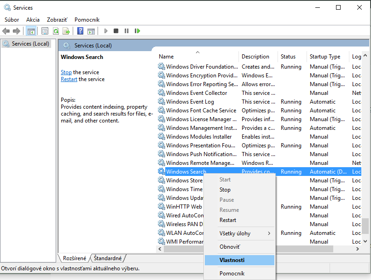Open the Akcia menu
Screen dimensions: 371x280
click(x=33, y=20)
